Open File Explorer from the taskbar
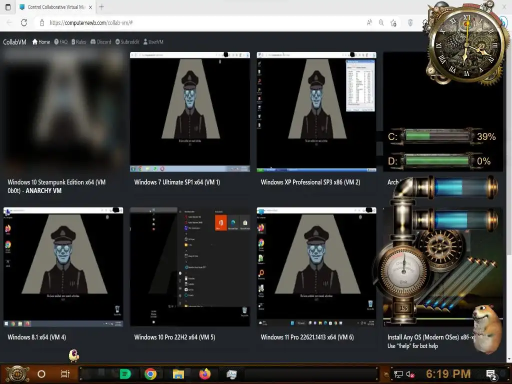 click(178, 374)
